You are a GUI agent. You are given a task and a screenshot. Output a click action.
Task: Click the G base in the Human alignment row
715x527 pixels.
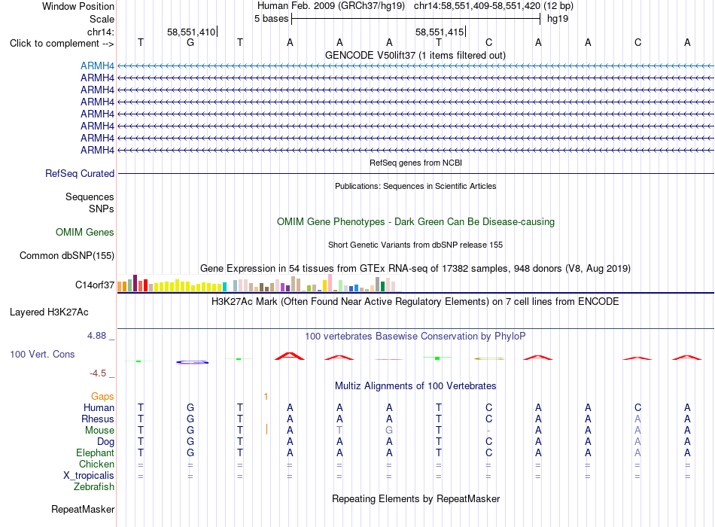click(190, 407)
